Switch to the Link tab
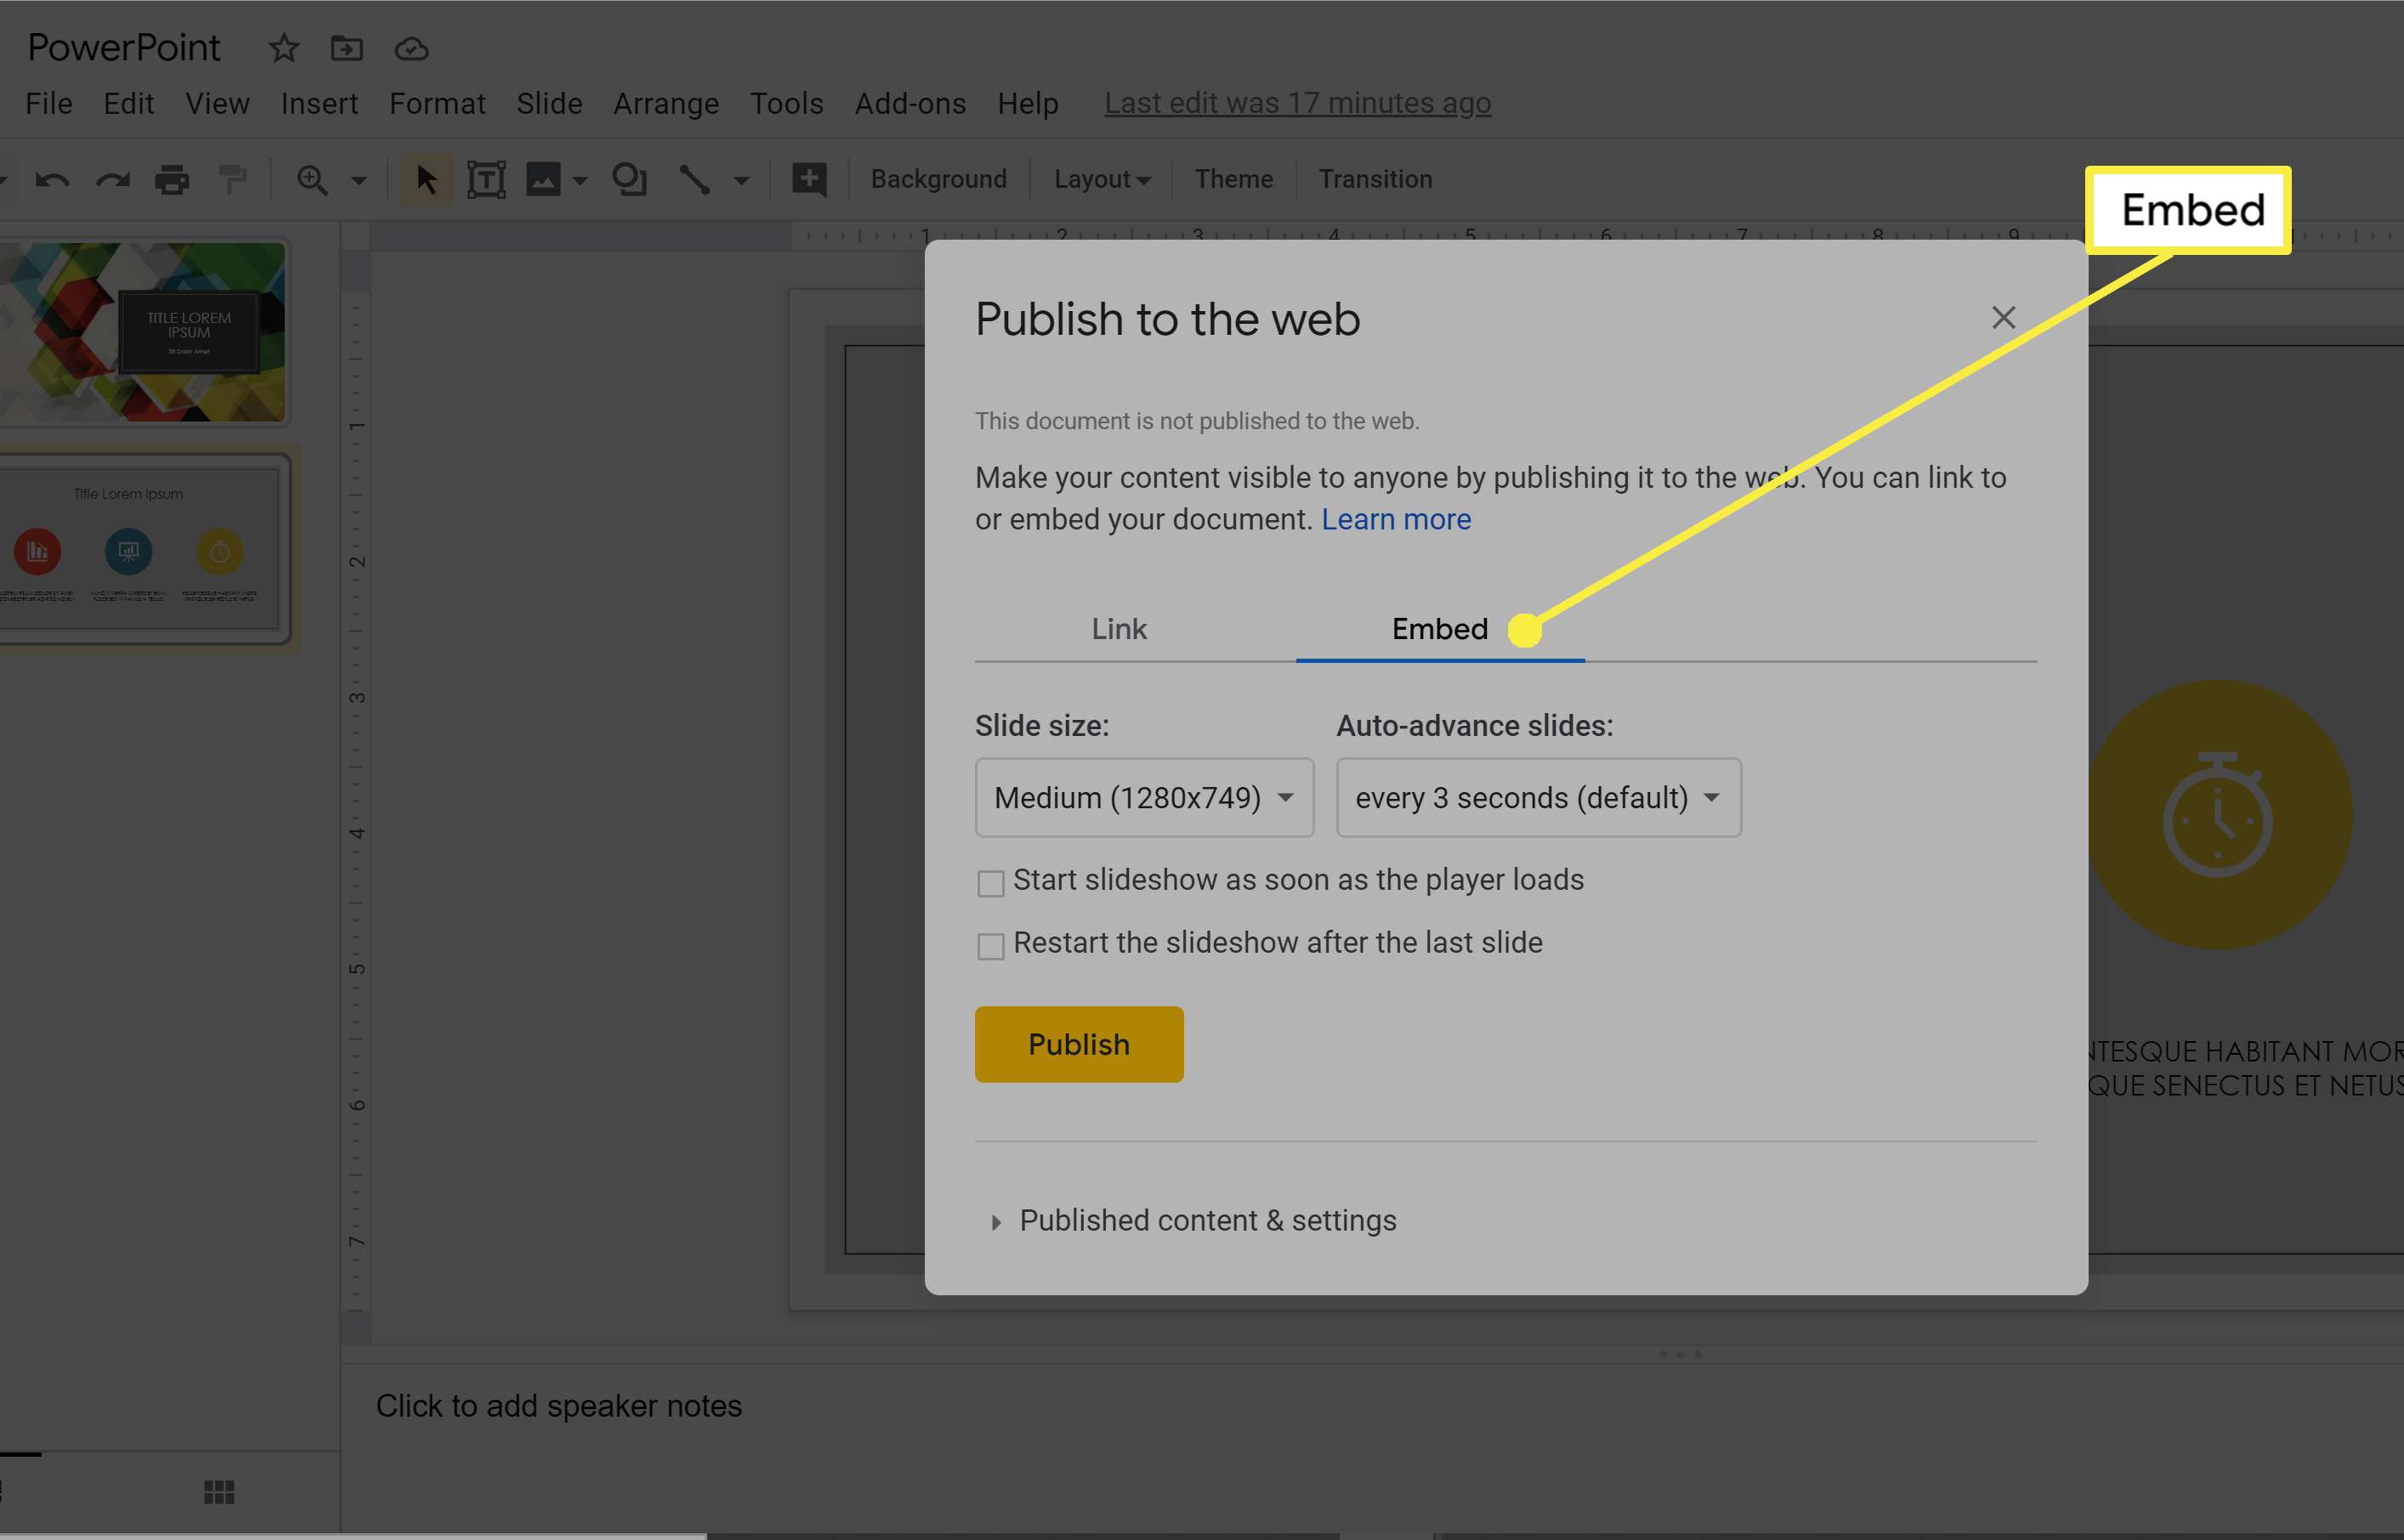The image size is (2404, 1540). click(x=1118, y=627)
